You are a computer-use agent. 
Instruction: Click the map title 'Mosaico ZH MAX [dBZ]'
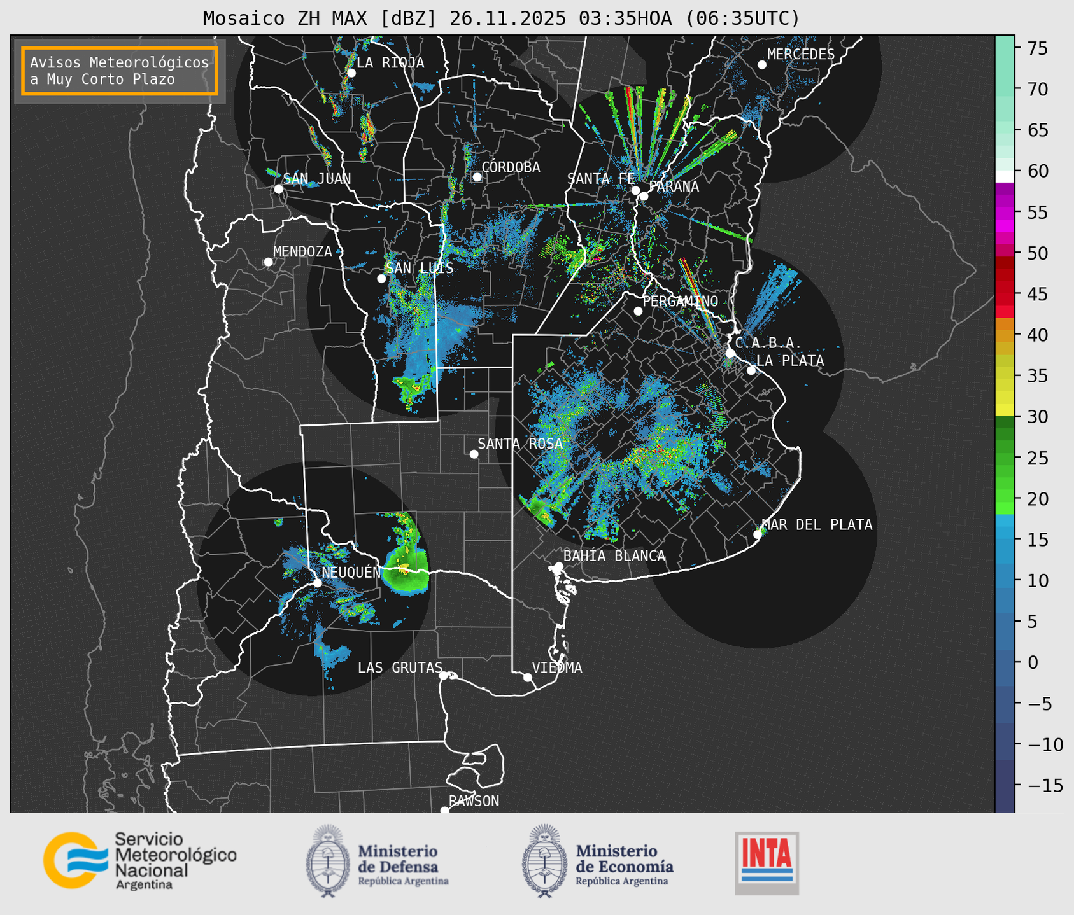pyautogui.click(x=320, y=18)
